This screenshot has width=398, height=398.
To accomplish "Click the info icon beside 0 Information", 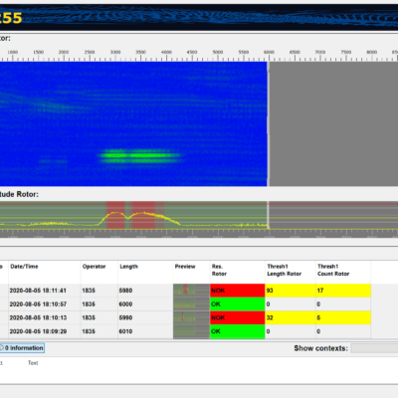I will click(2, 348).
